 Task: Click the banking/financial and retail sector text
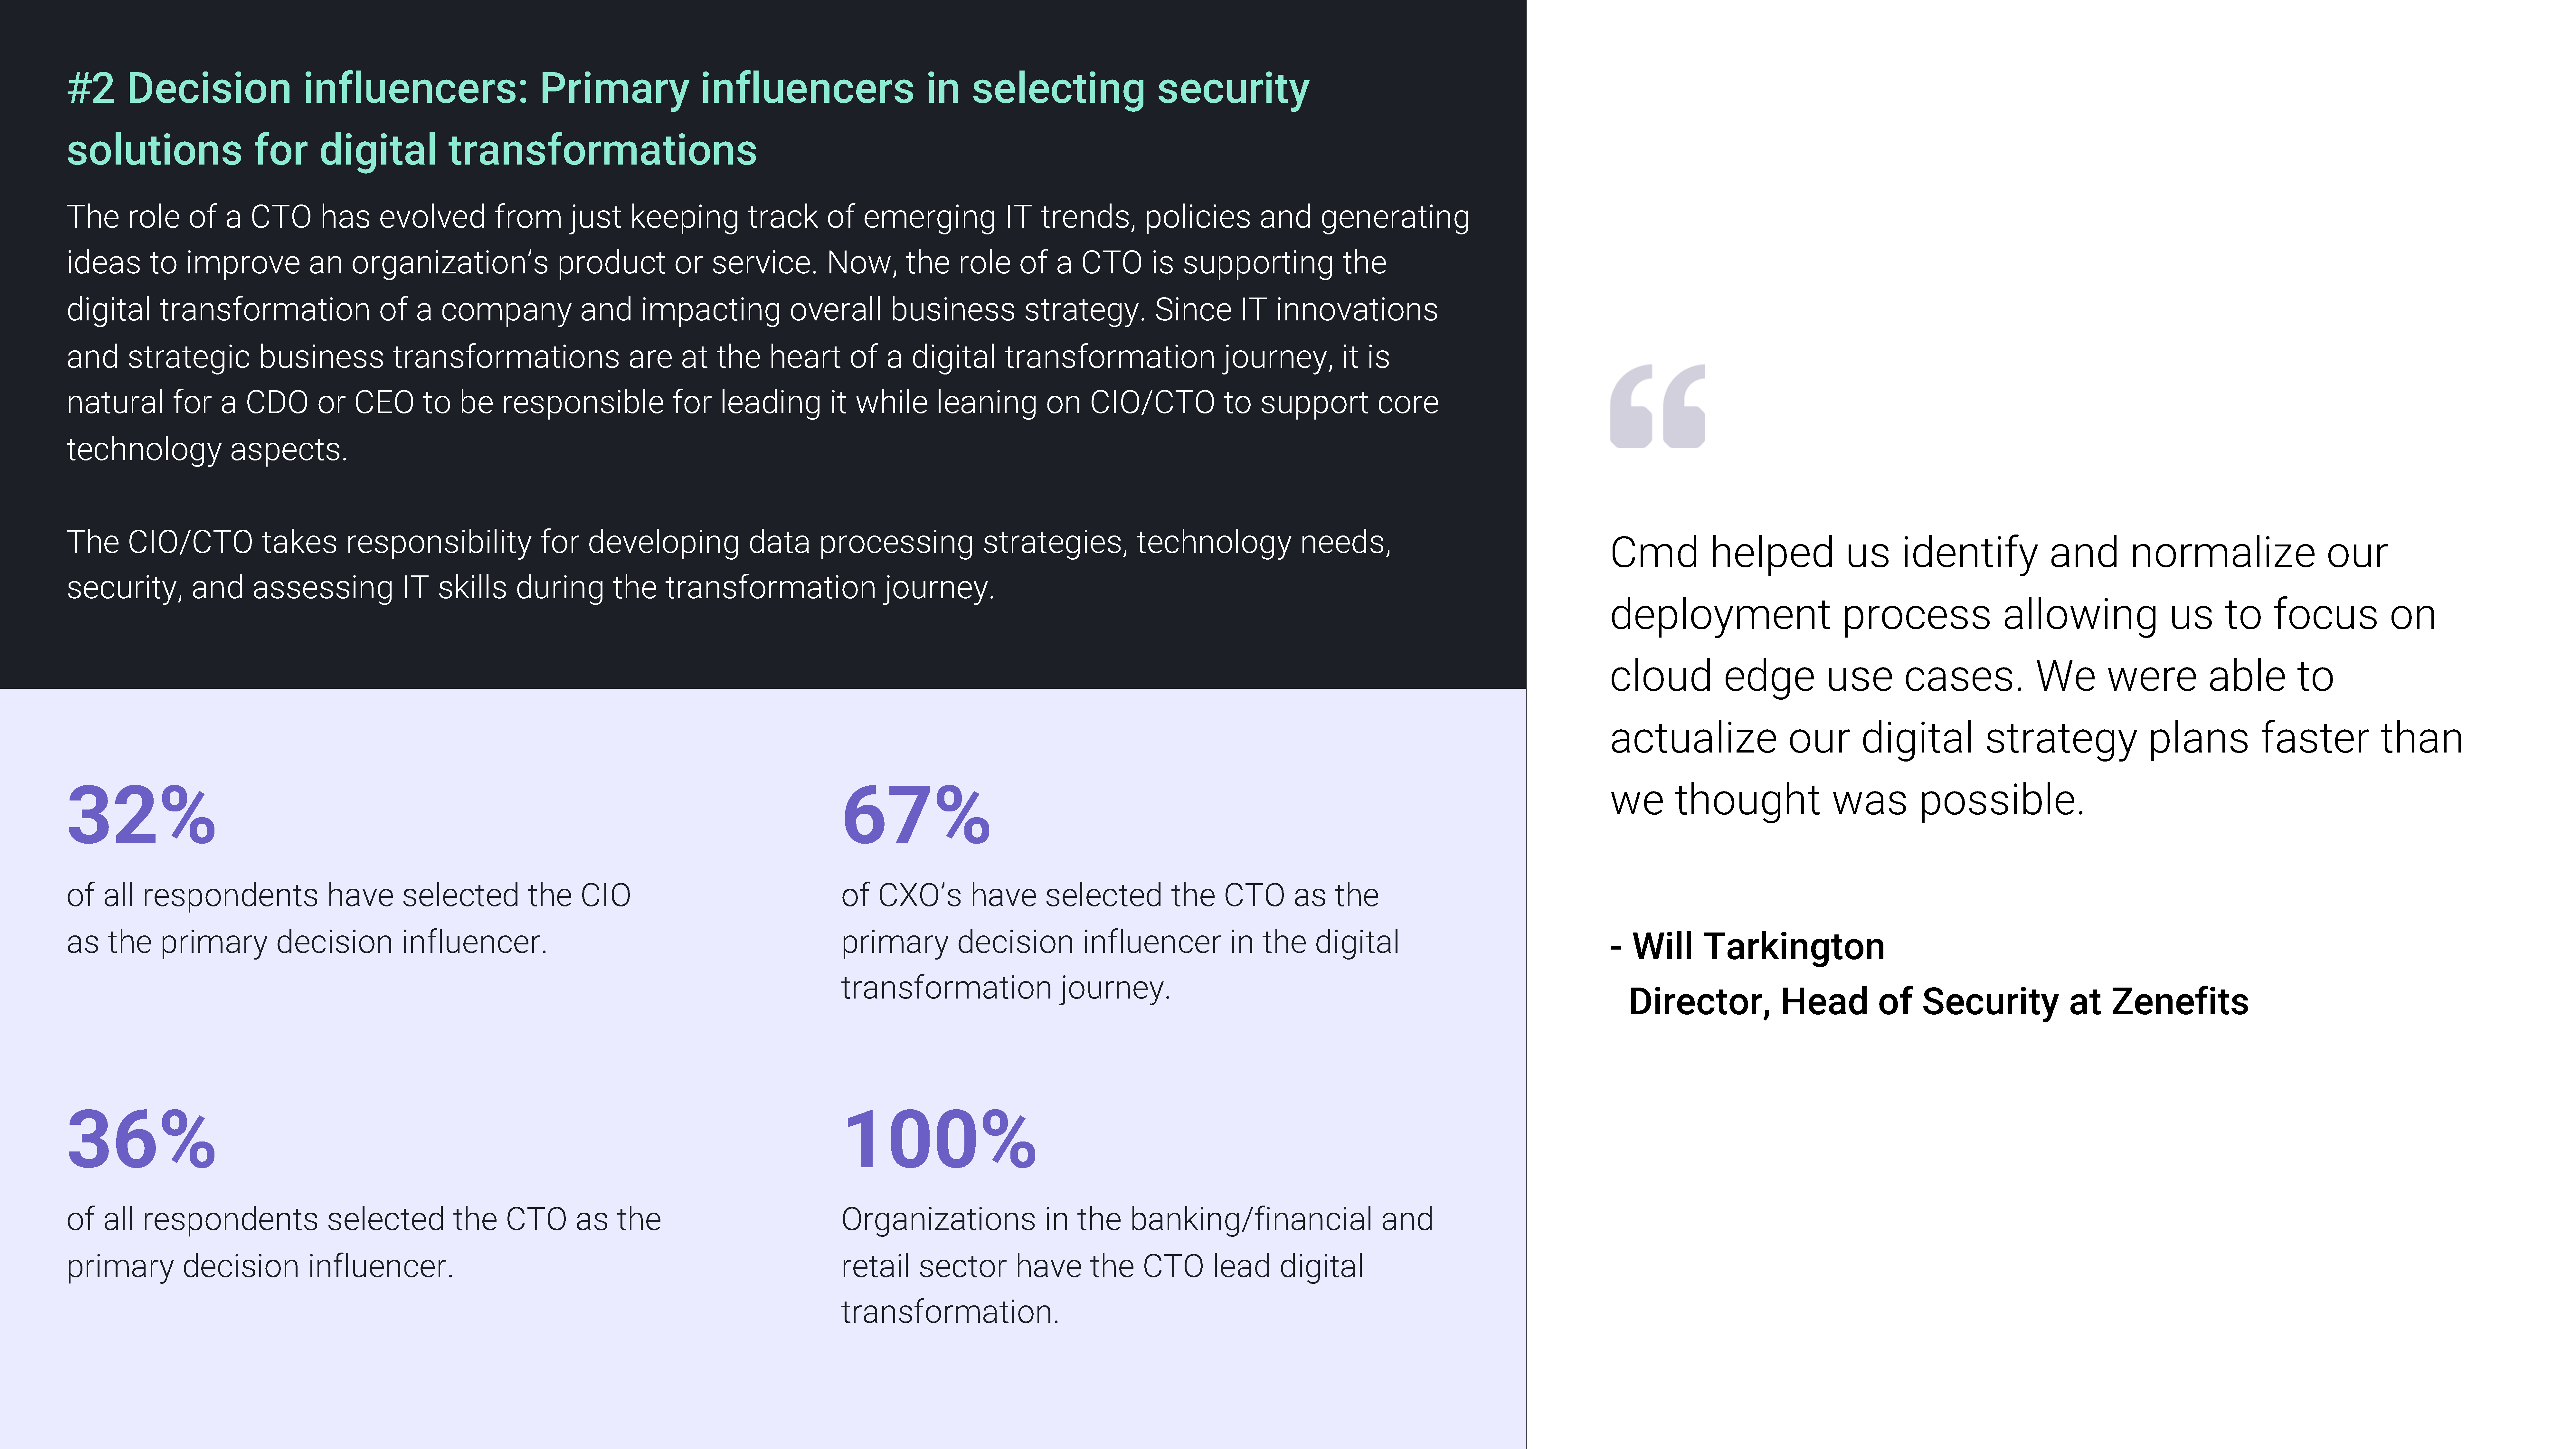tap(1137, 1265)
